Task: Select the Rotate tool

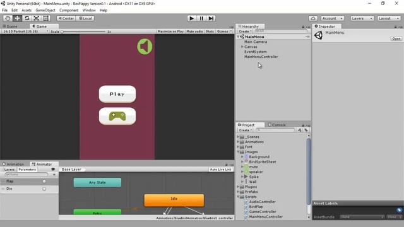Action: (x=27, y=18)
